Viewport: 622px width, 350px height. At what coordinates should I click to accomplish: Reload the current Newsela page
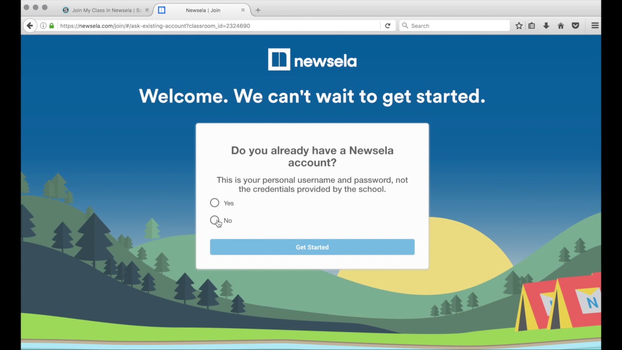(x=388, y=26)
